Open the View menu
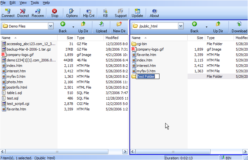The image size is (248, 160). 23,3
